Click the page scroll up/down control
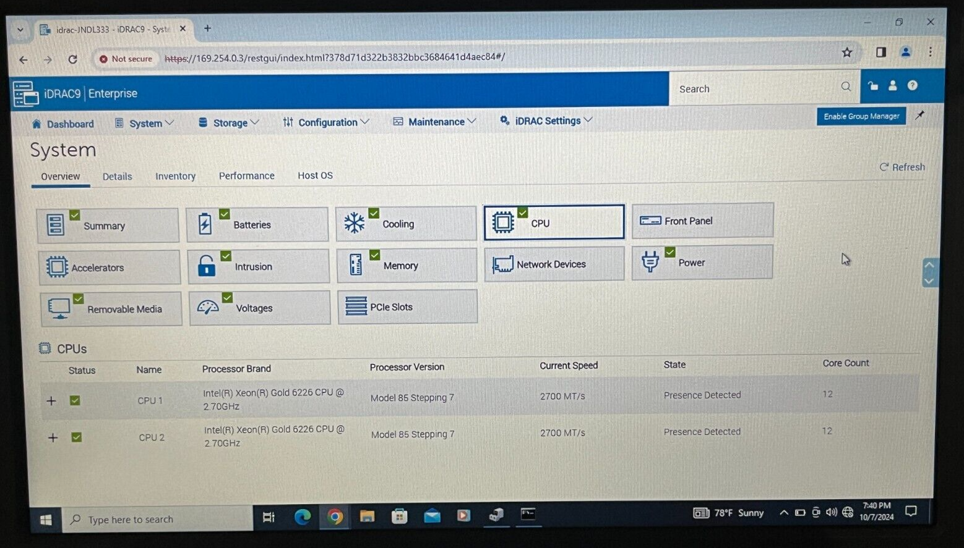Image resolution: width=964 pixels, height=548 pixels. (x=929, y=272)
